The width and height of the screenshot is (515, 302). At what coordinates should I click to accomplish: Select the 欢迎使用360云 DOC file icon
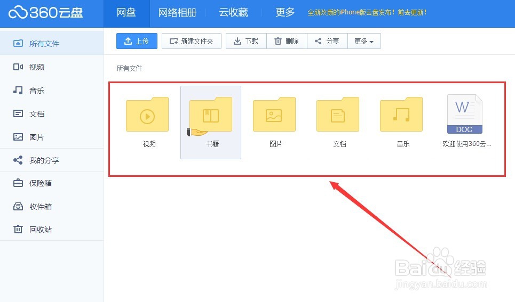465,114
